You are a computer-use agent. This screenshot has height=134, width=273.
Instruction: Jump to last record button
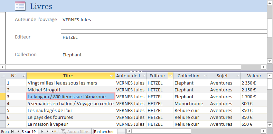pyautogui.click(x=48, y=132)
